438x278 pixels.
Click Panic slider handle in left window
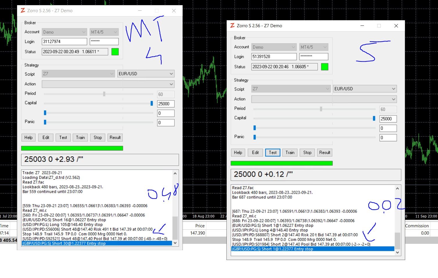point(45,122)
